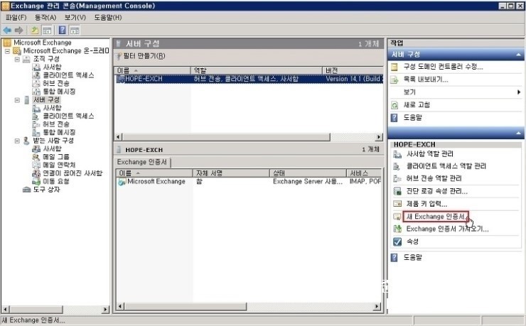
Task: Open the 파일(F) menu
Action: point(16,18)
